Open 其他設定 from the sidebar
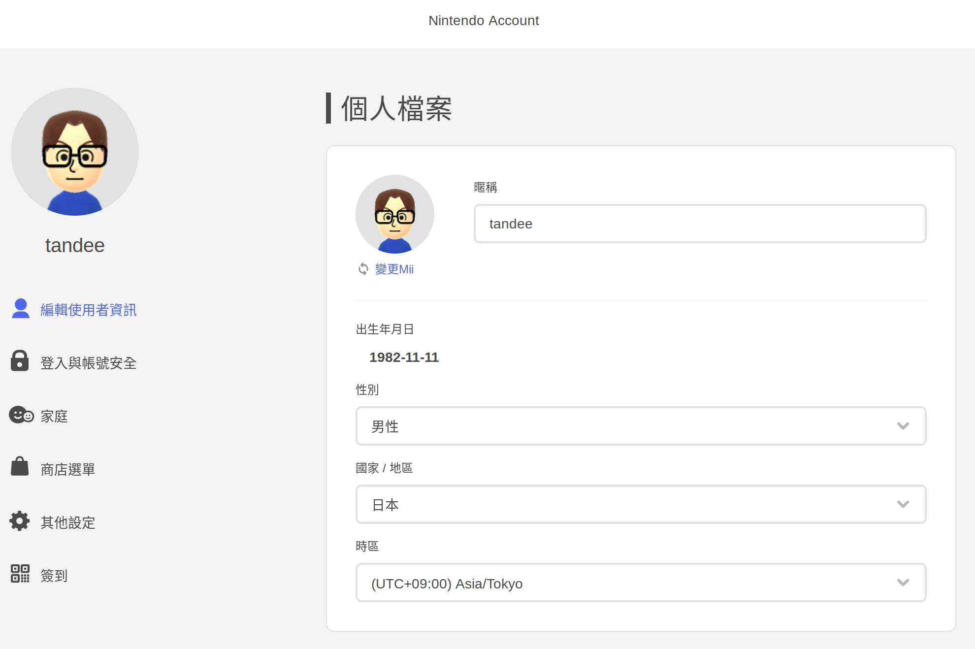 (68, 522)
